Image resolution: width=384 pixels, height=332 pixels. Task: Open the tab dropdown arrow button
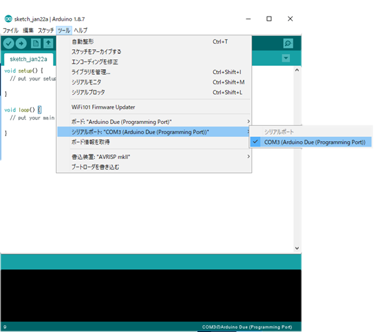click(286, 58)
